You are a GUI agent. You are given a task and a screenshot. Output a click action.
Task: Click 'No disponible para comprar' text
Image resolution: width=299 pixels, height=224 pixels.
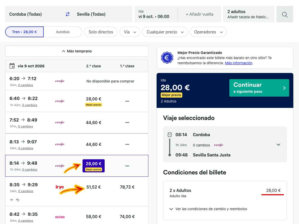coord(110,81)
